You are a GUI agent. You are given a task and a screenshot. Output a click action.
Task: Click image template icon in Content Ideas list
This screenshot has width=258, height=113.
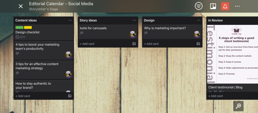coord(70,96)
